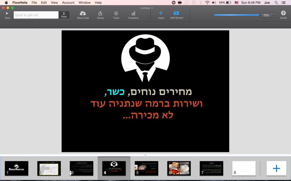291x181 pixels.
Task: Open the Share toolbar icon
Action: click(x=100, y=13)
